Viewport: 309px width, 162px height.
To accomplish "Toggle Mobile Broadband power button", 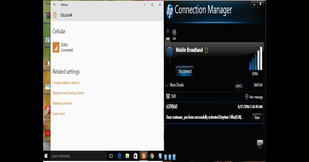I will [x=206, y=50].
